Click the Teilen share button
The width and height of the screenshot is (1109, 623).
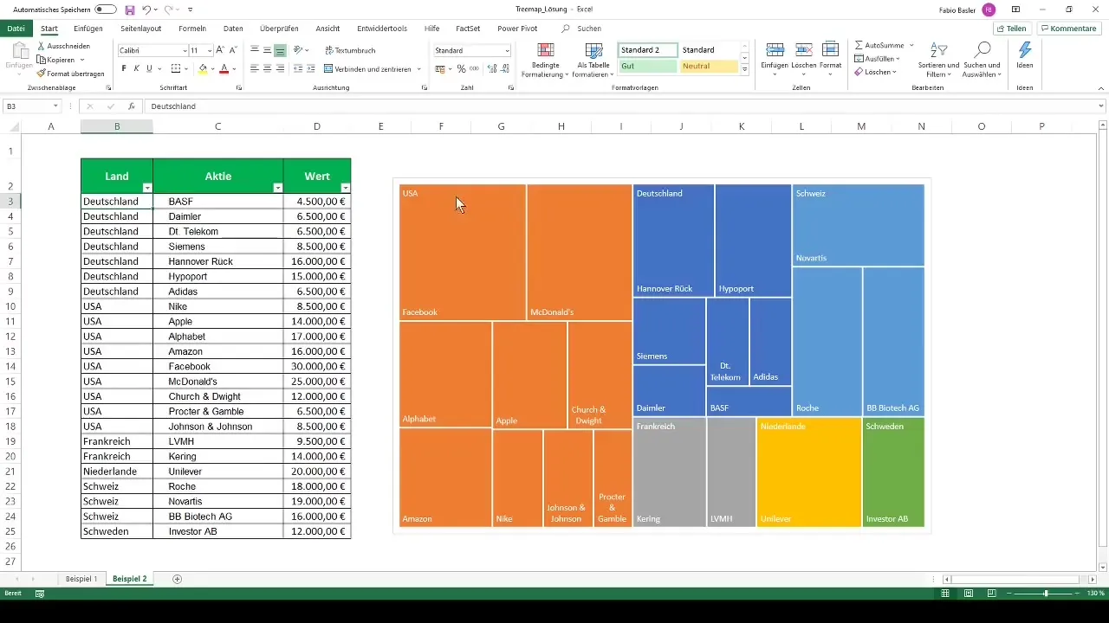(x=1011, y=29)
